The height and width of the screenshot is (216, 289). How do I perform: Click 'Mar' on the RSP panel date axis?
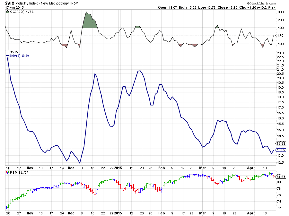pos(202,213)
